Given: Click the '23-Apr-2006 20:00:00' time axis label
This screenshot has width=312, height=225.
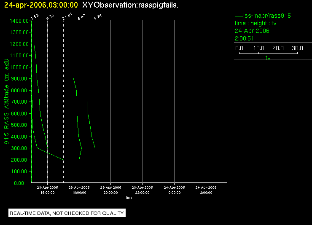Looking at the screenshot, I should click(x=110, y=190).
